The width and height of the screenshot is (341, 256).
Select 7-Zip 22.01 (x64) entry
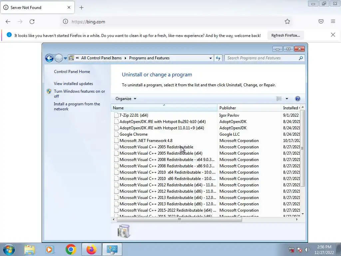click(134, 115)
